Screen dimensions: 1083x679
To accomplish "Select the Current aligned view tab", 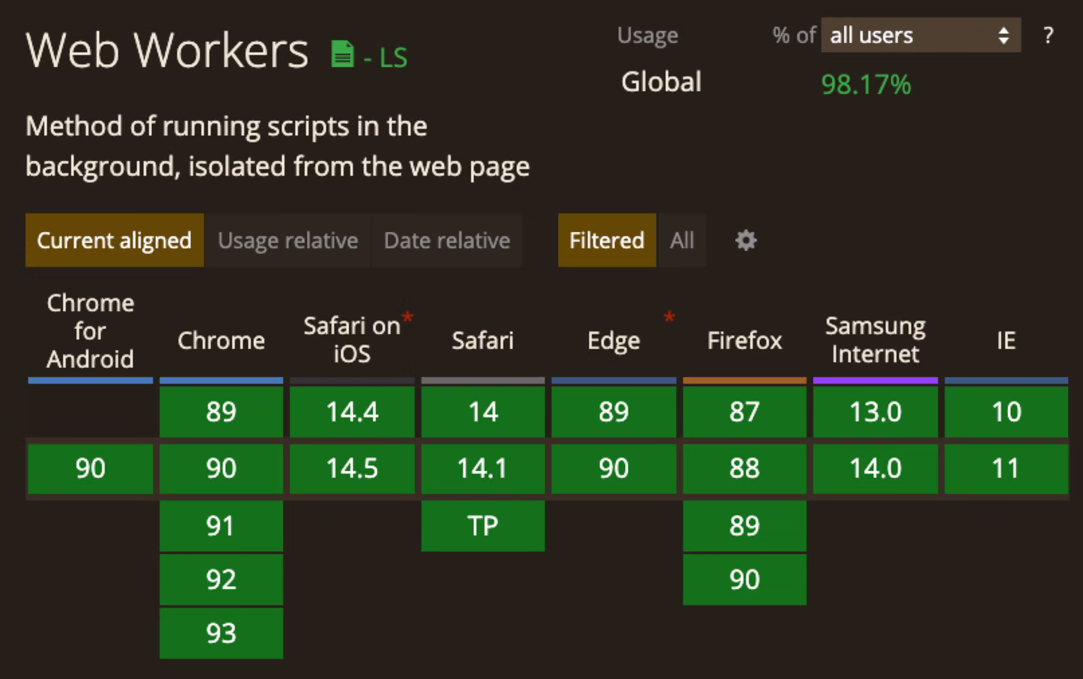I will click(114, 240).
